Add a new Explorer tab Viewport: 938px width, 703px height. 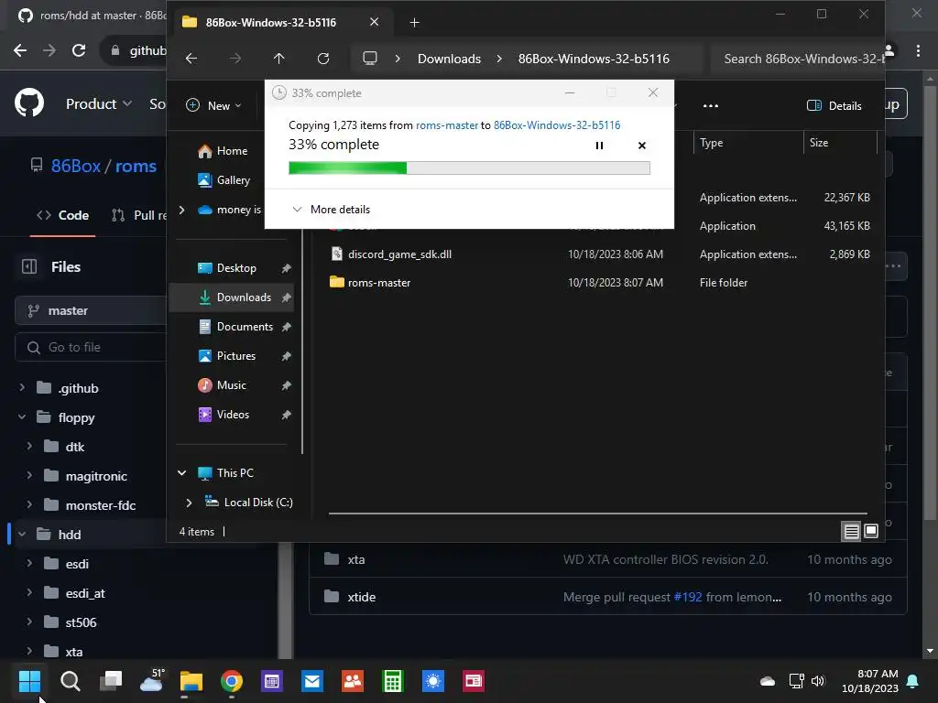(x=414, y=23)
